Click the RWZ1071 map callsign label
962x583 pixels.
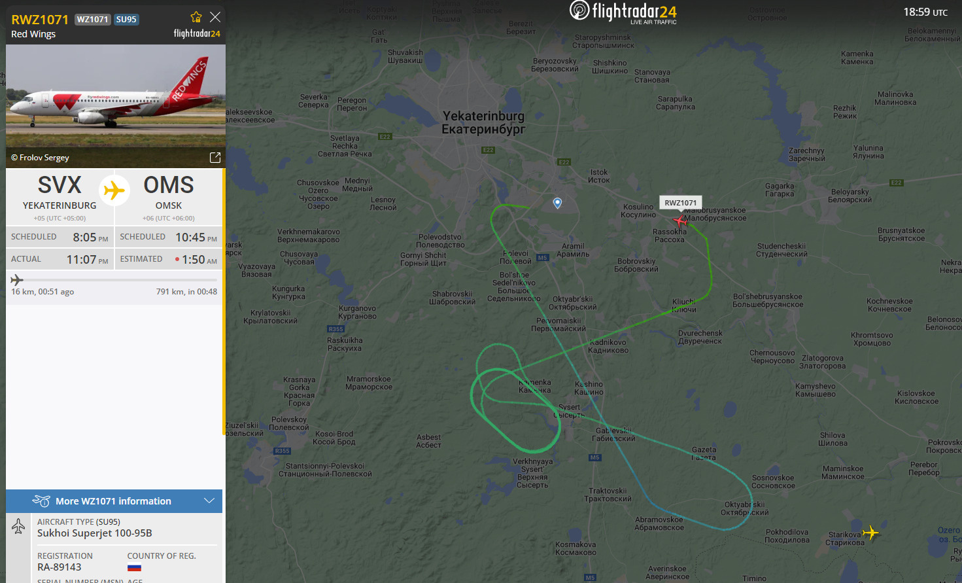[680, 203]
